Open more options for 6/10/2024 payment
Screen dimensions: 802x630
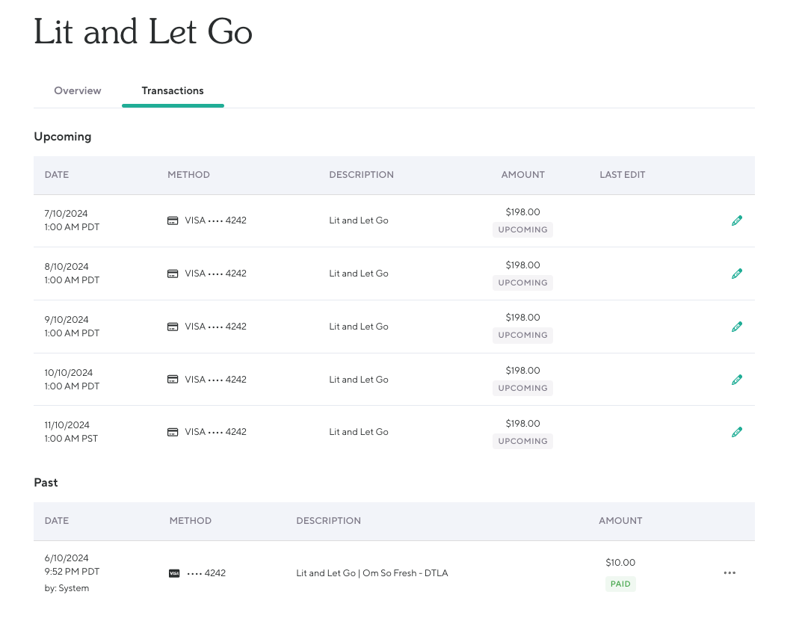point(729,573)
